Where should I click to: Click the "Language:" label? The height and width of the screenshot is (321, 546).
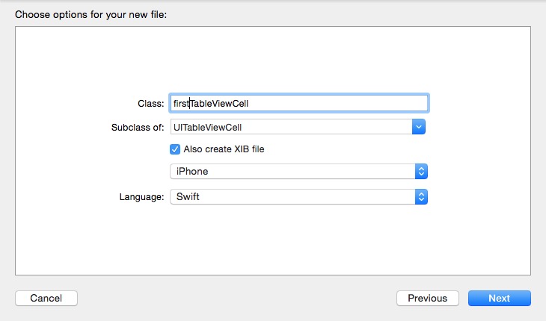point(141,197)
